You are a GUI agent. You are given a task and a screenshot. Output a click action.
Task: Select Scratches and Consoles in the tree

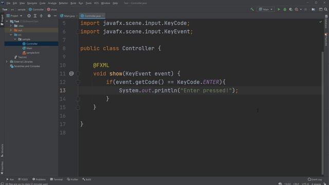[25, 66]
